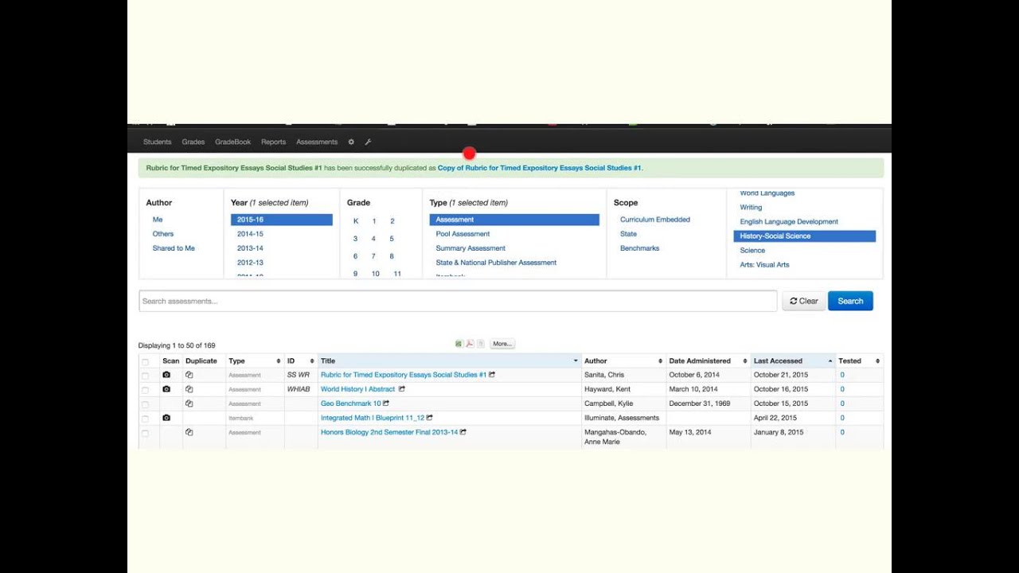Image resolution: width=1019 pixels, height=573 pixels.
Task: Open the World History I Abstract assessment
Action: tap(357, 389)
